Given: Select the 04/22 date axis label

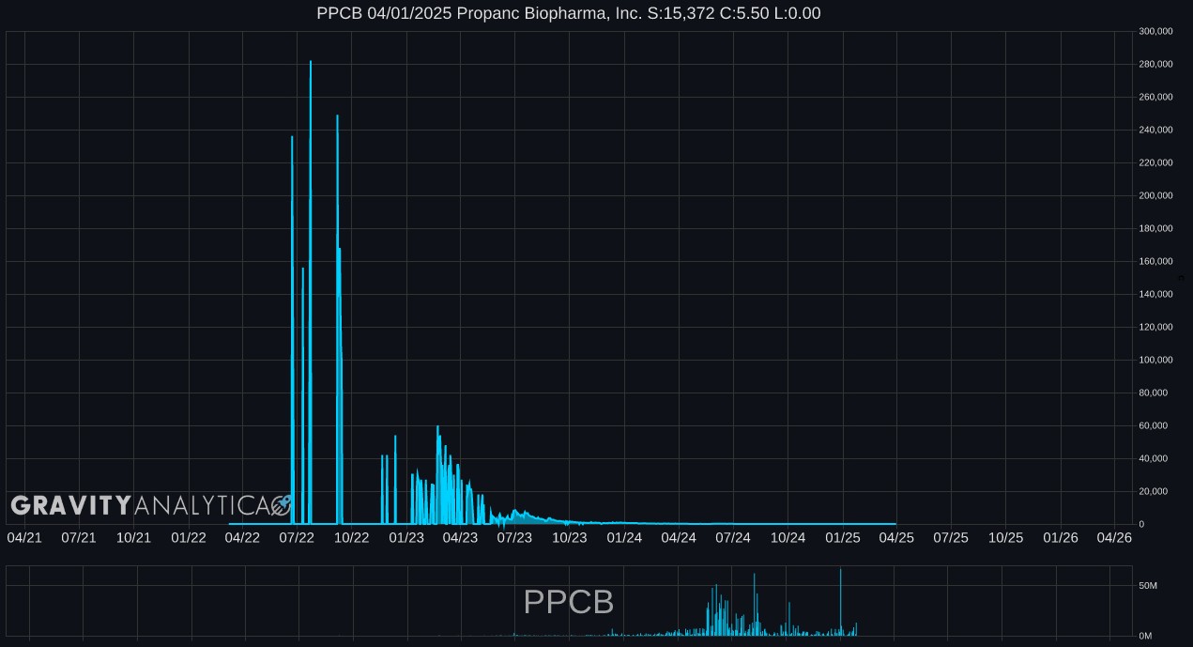Looking at the screenshot, I should tap(243, 537).
